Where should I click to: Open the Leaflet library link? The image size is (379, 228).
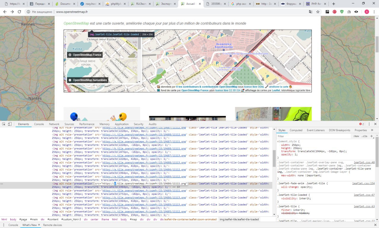click(x=276, y=90)
